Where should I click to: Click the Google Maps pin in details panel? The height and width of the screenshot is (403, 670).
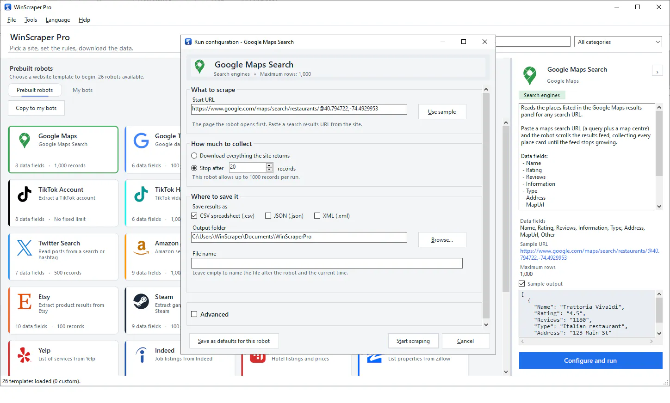(530, 75)
